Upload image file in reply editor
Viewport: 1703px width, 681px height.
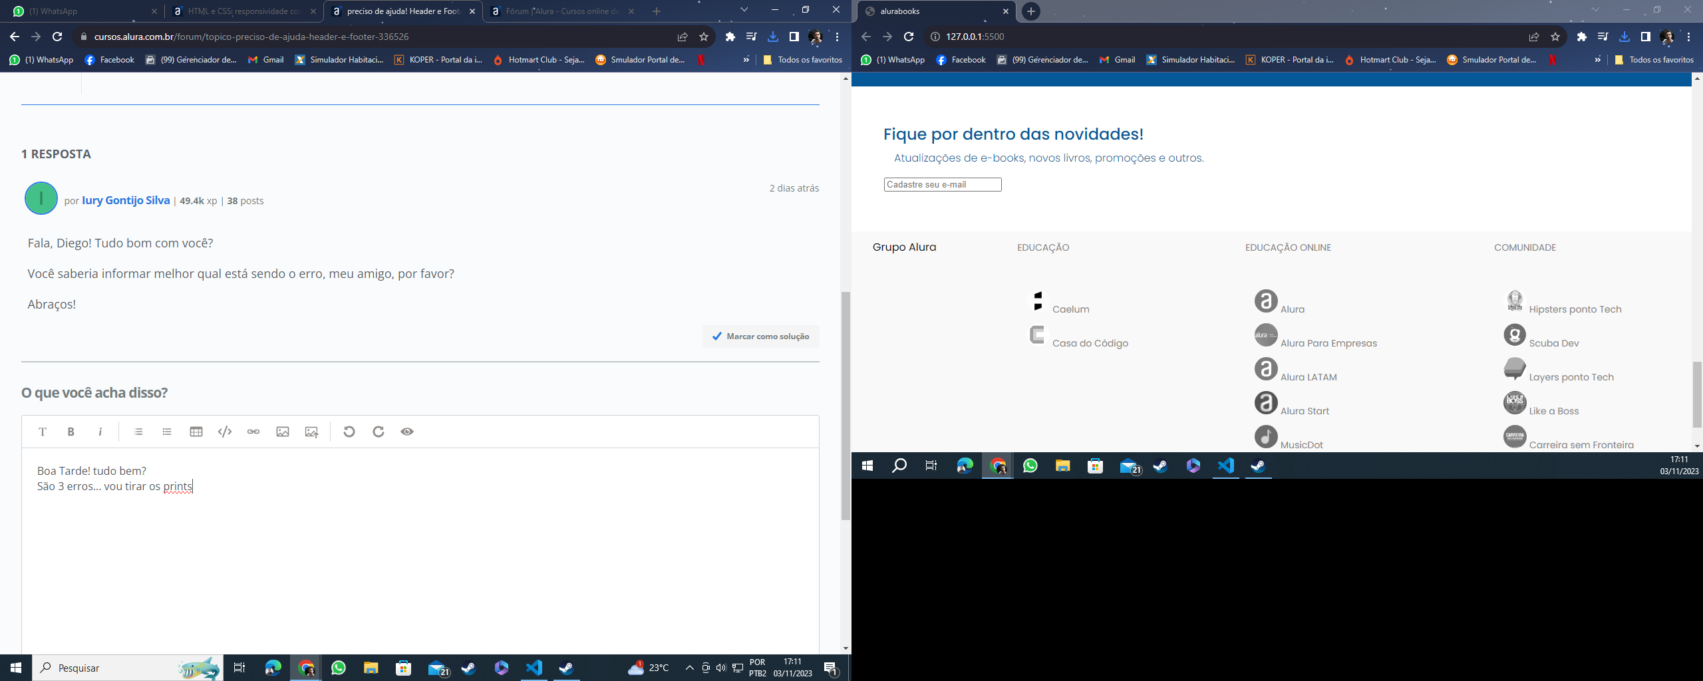(311, 432)
